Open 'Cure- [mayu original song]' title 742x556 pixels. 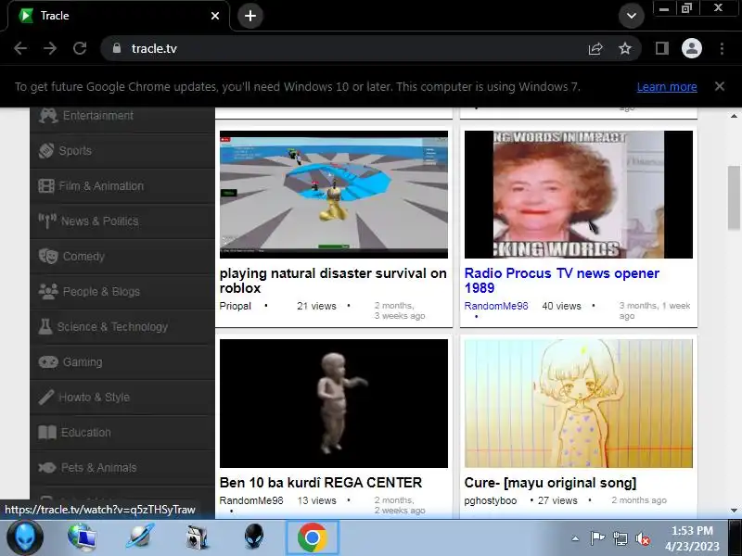(x=550, y=483)
